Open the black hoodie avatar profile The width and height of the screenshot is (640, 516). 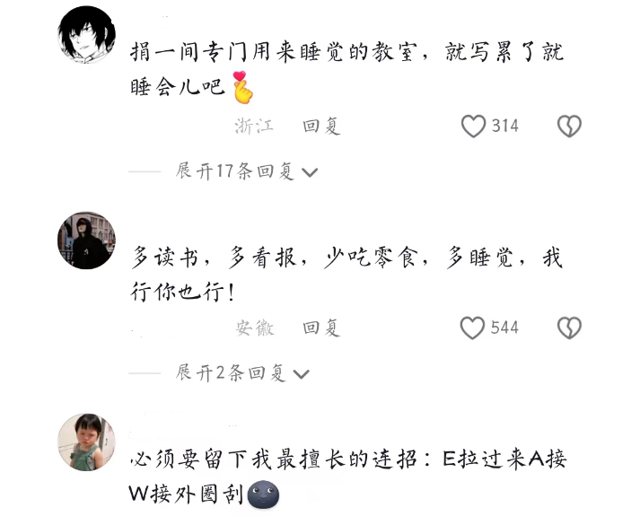click(x=86, y=241)
